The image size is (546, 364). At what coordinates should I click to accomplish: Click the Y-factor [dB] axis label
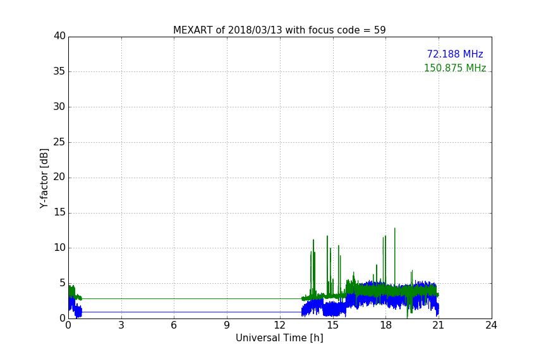[44, 178]
